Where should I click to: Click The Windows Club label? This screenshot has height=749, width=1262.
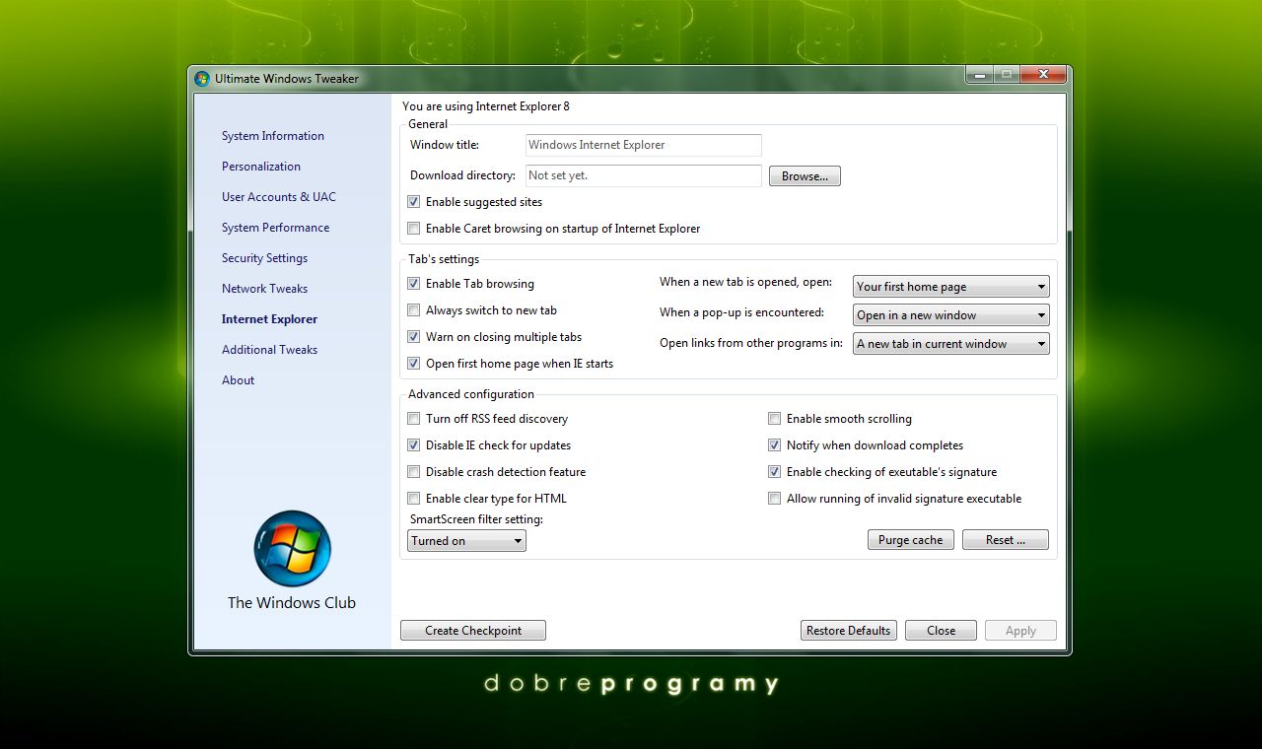coord(292,603)
